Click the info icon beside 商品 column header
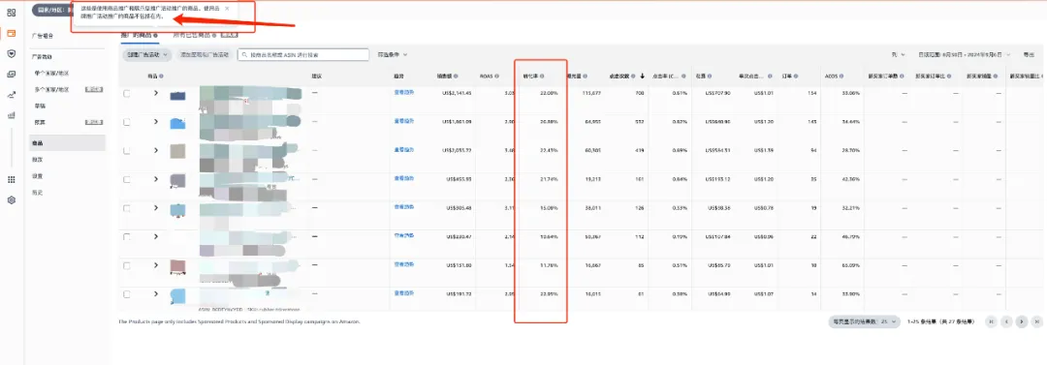The image size is (1047, 365). (161, 76)
